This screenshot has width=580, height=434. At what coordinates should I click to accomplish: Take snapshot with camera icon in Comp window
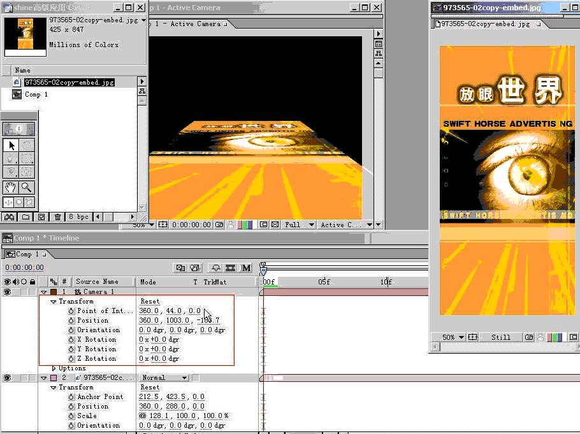click(219, 225)
